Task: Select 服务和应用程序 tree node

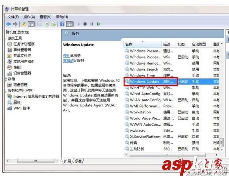Action: point(20,91)
